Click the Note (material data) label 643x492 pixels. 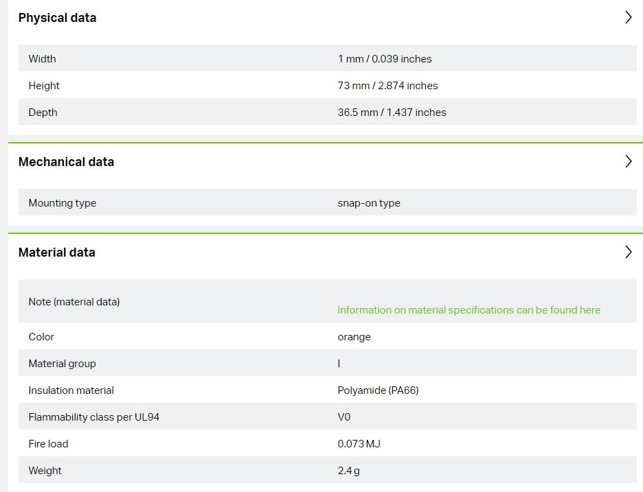tap(74, 302)
